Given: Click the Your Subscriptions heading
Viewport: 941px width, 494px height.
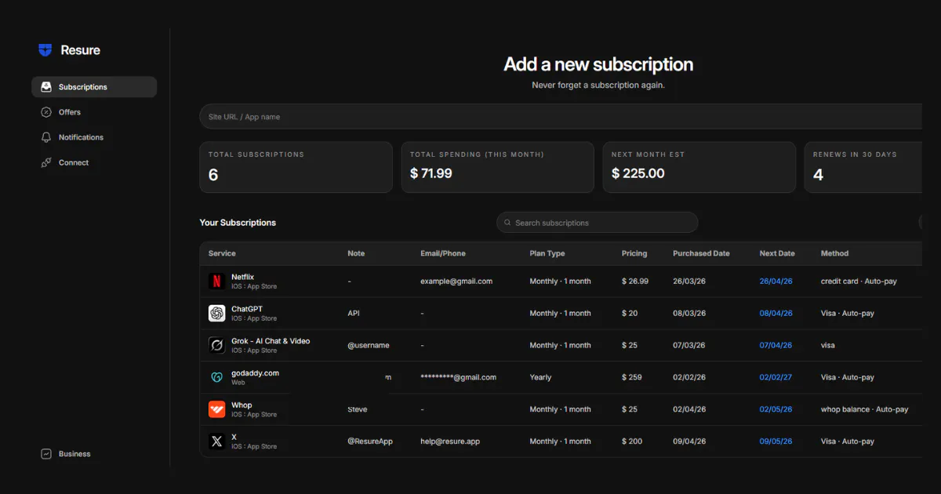Looking at the screenshot, I should click(238, 223).
